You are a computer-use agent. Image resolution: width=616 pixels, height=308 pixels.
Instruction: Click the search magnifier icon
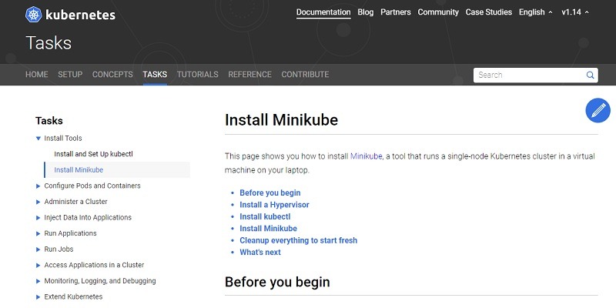(590, 75)
